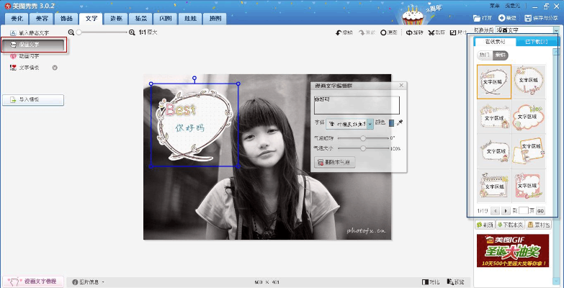Click the 尺寸 resize icon

coord(452,32)
